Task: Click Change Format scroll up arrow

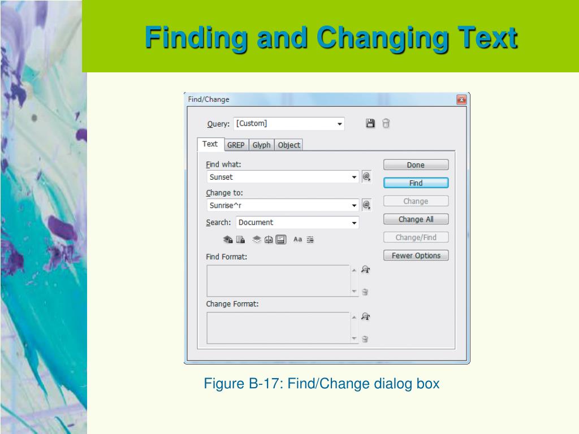Action: coord(354,318)
